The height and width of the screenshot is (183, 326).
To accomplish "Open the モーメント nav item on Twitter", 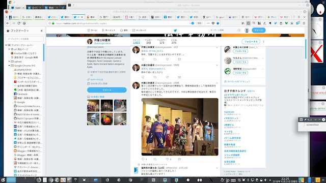I will coord(108,30).
